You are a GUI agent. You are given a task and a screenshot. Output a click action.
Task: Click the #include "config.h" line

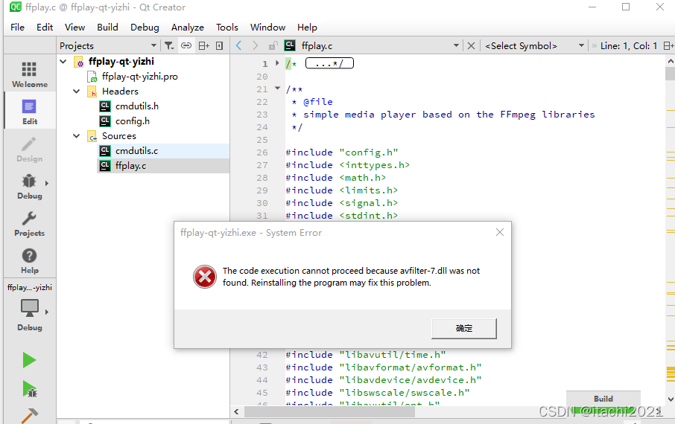342,152
